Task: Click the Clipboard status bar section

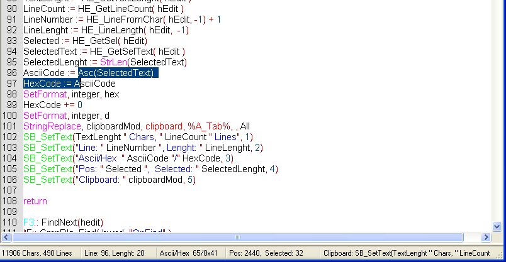Action: point(407,253)
